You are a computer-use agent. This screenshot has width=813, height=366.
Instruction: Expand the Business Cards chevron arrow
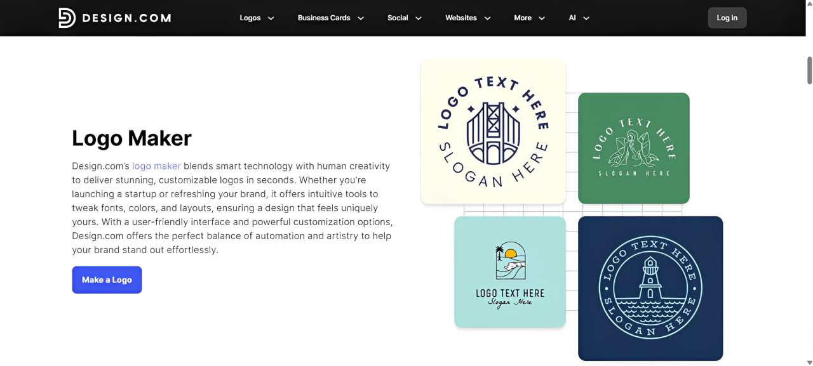[x=361, y=18]
